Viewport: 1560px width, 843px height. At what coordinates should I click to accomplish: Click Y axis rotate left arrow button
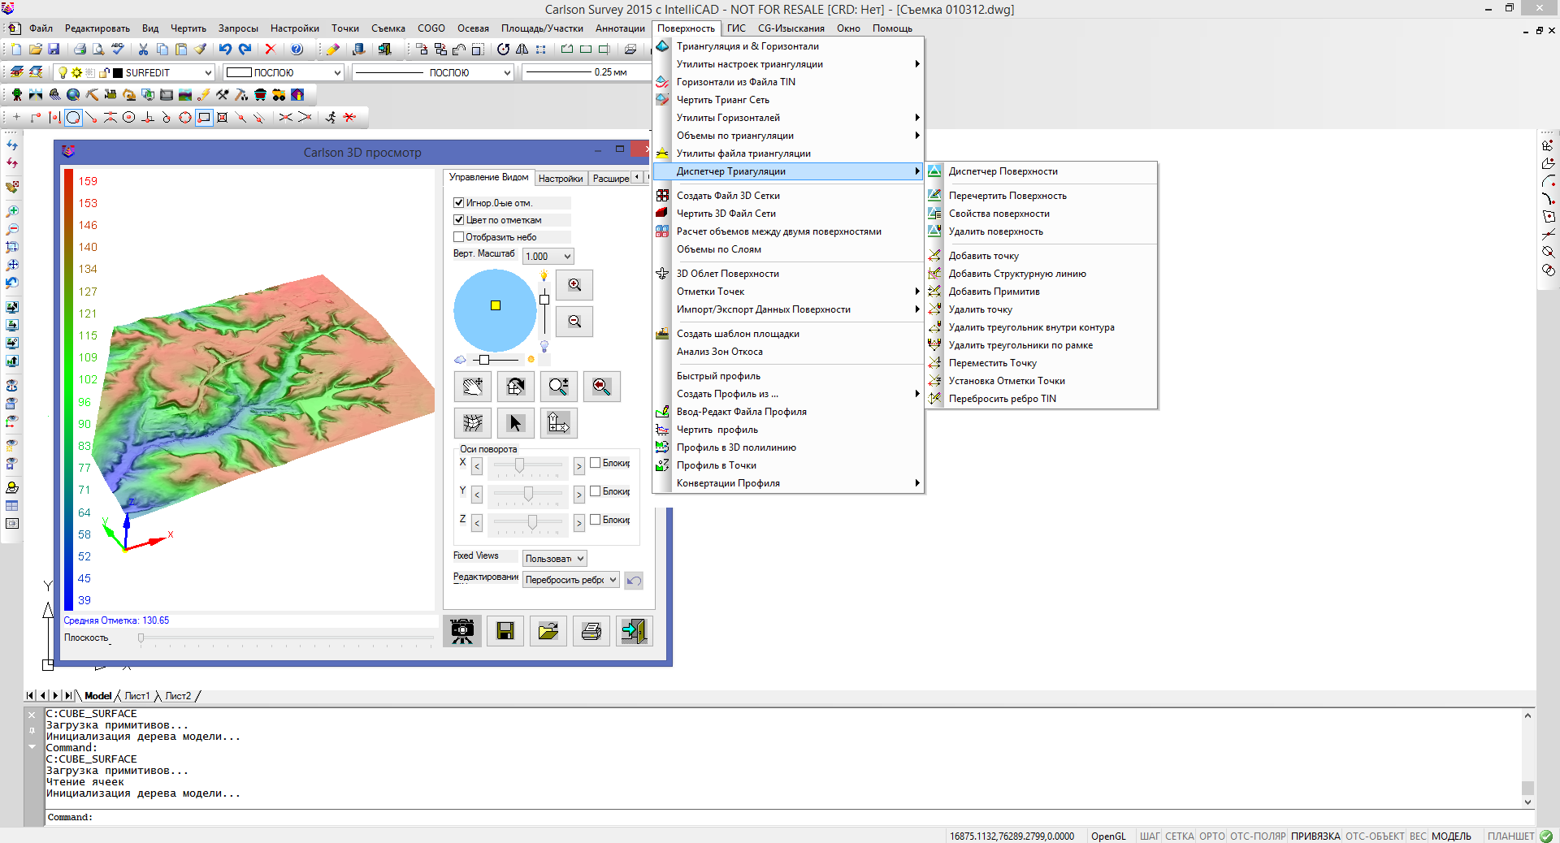(477, 495)
